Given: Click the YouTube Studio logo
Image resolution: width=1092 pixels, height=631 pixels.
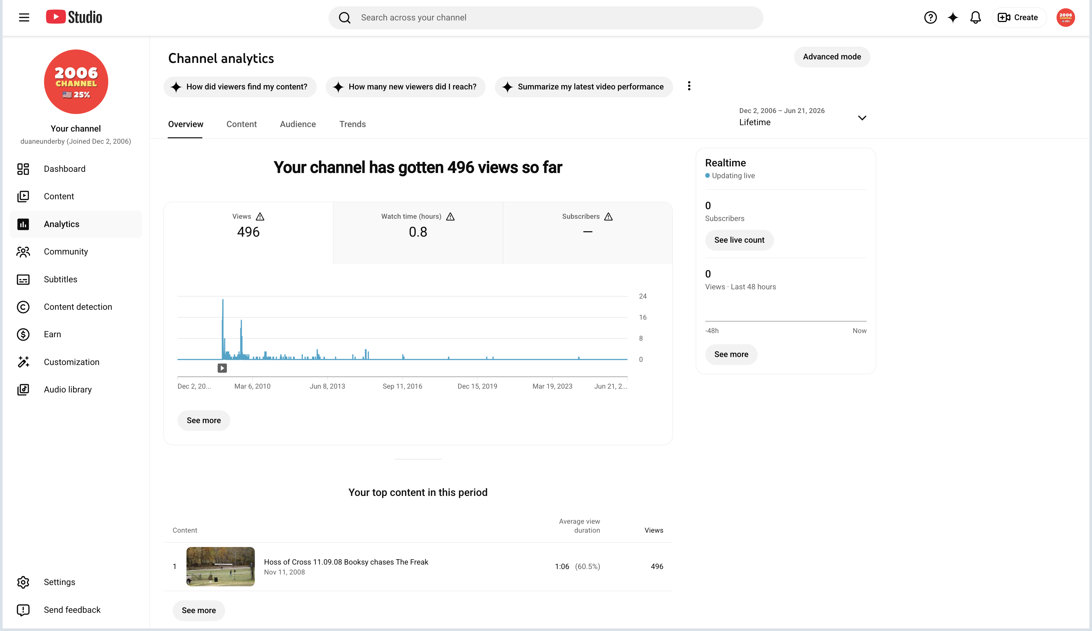Looking at the screenshot, I should pyautogui.click(x=74, y=17).
